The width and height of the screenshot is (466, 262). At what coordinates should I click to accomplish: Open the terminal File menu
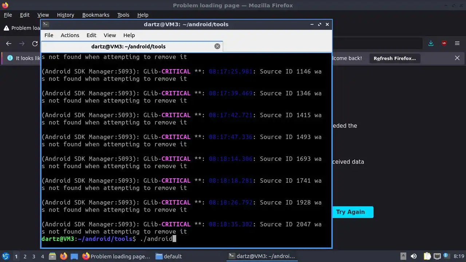coord(49,35)
